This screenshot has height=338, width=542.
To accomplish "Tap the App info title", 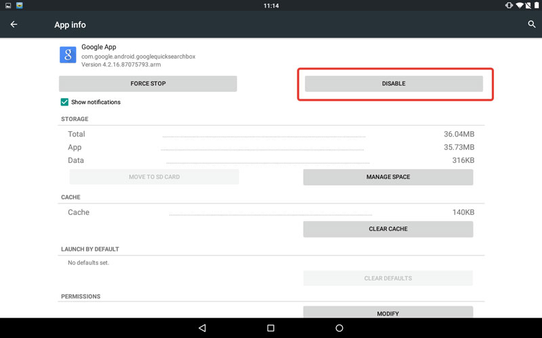I will pyautogui.click(x=70, y=25).
